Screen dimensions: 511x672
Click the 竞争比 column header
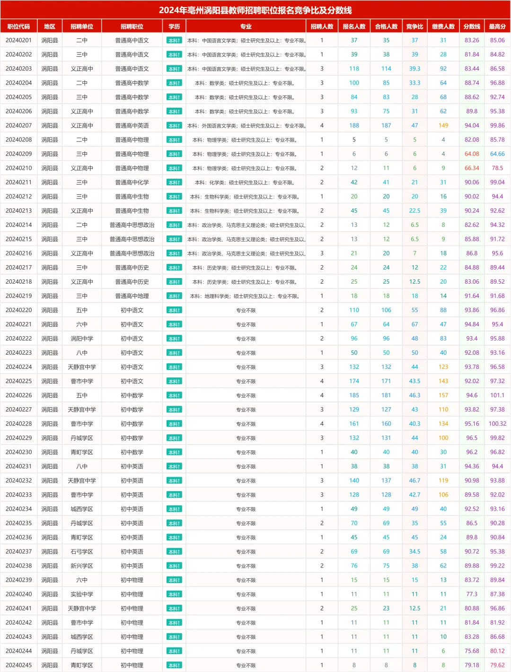(x=414, y=26)
